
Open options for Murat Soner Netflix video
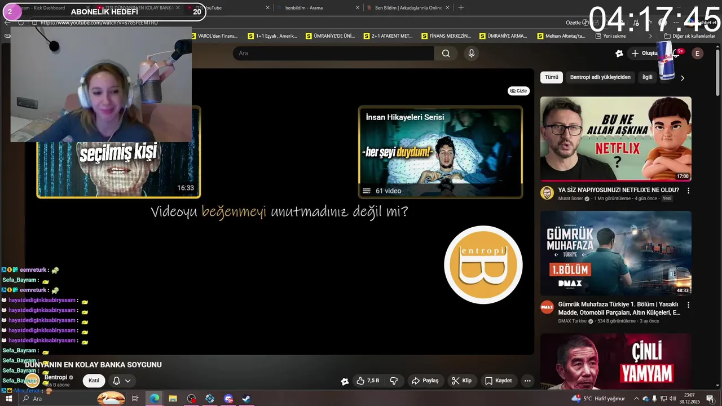[688, 191]
